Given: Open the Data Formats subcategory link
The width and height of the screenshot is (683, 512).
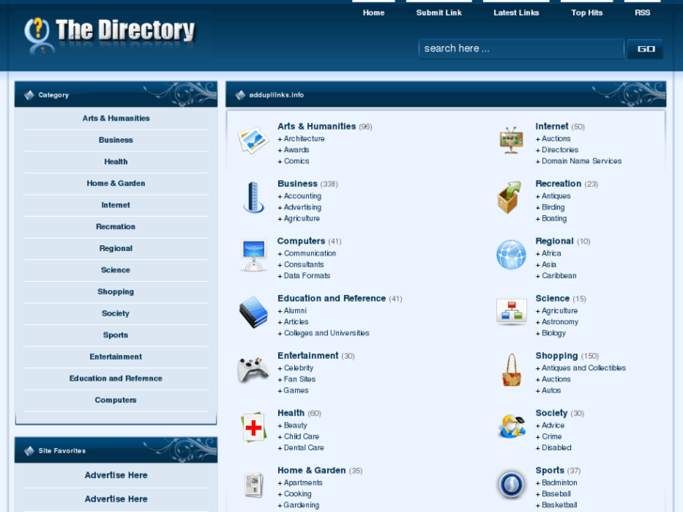Looking at the screenshot, I should [307, 276].
